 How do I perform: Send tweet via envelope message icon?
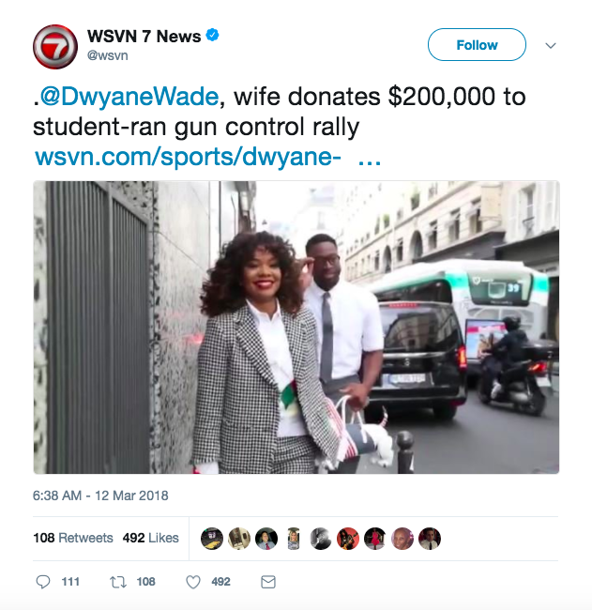[x=268, y=582]
